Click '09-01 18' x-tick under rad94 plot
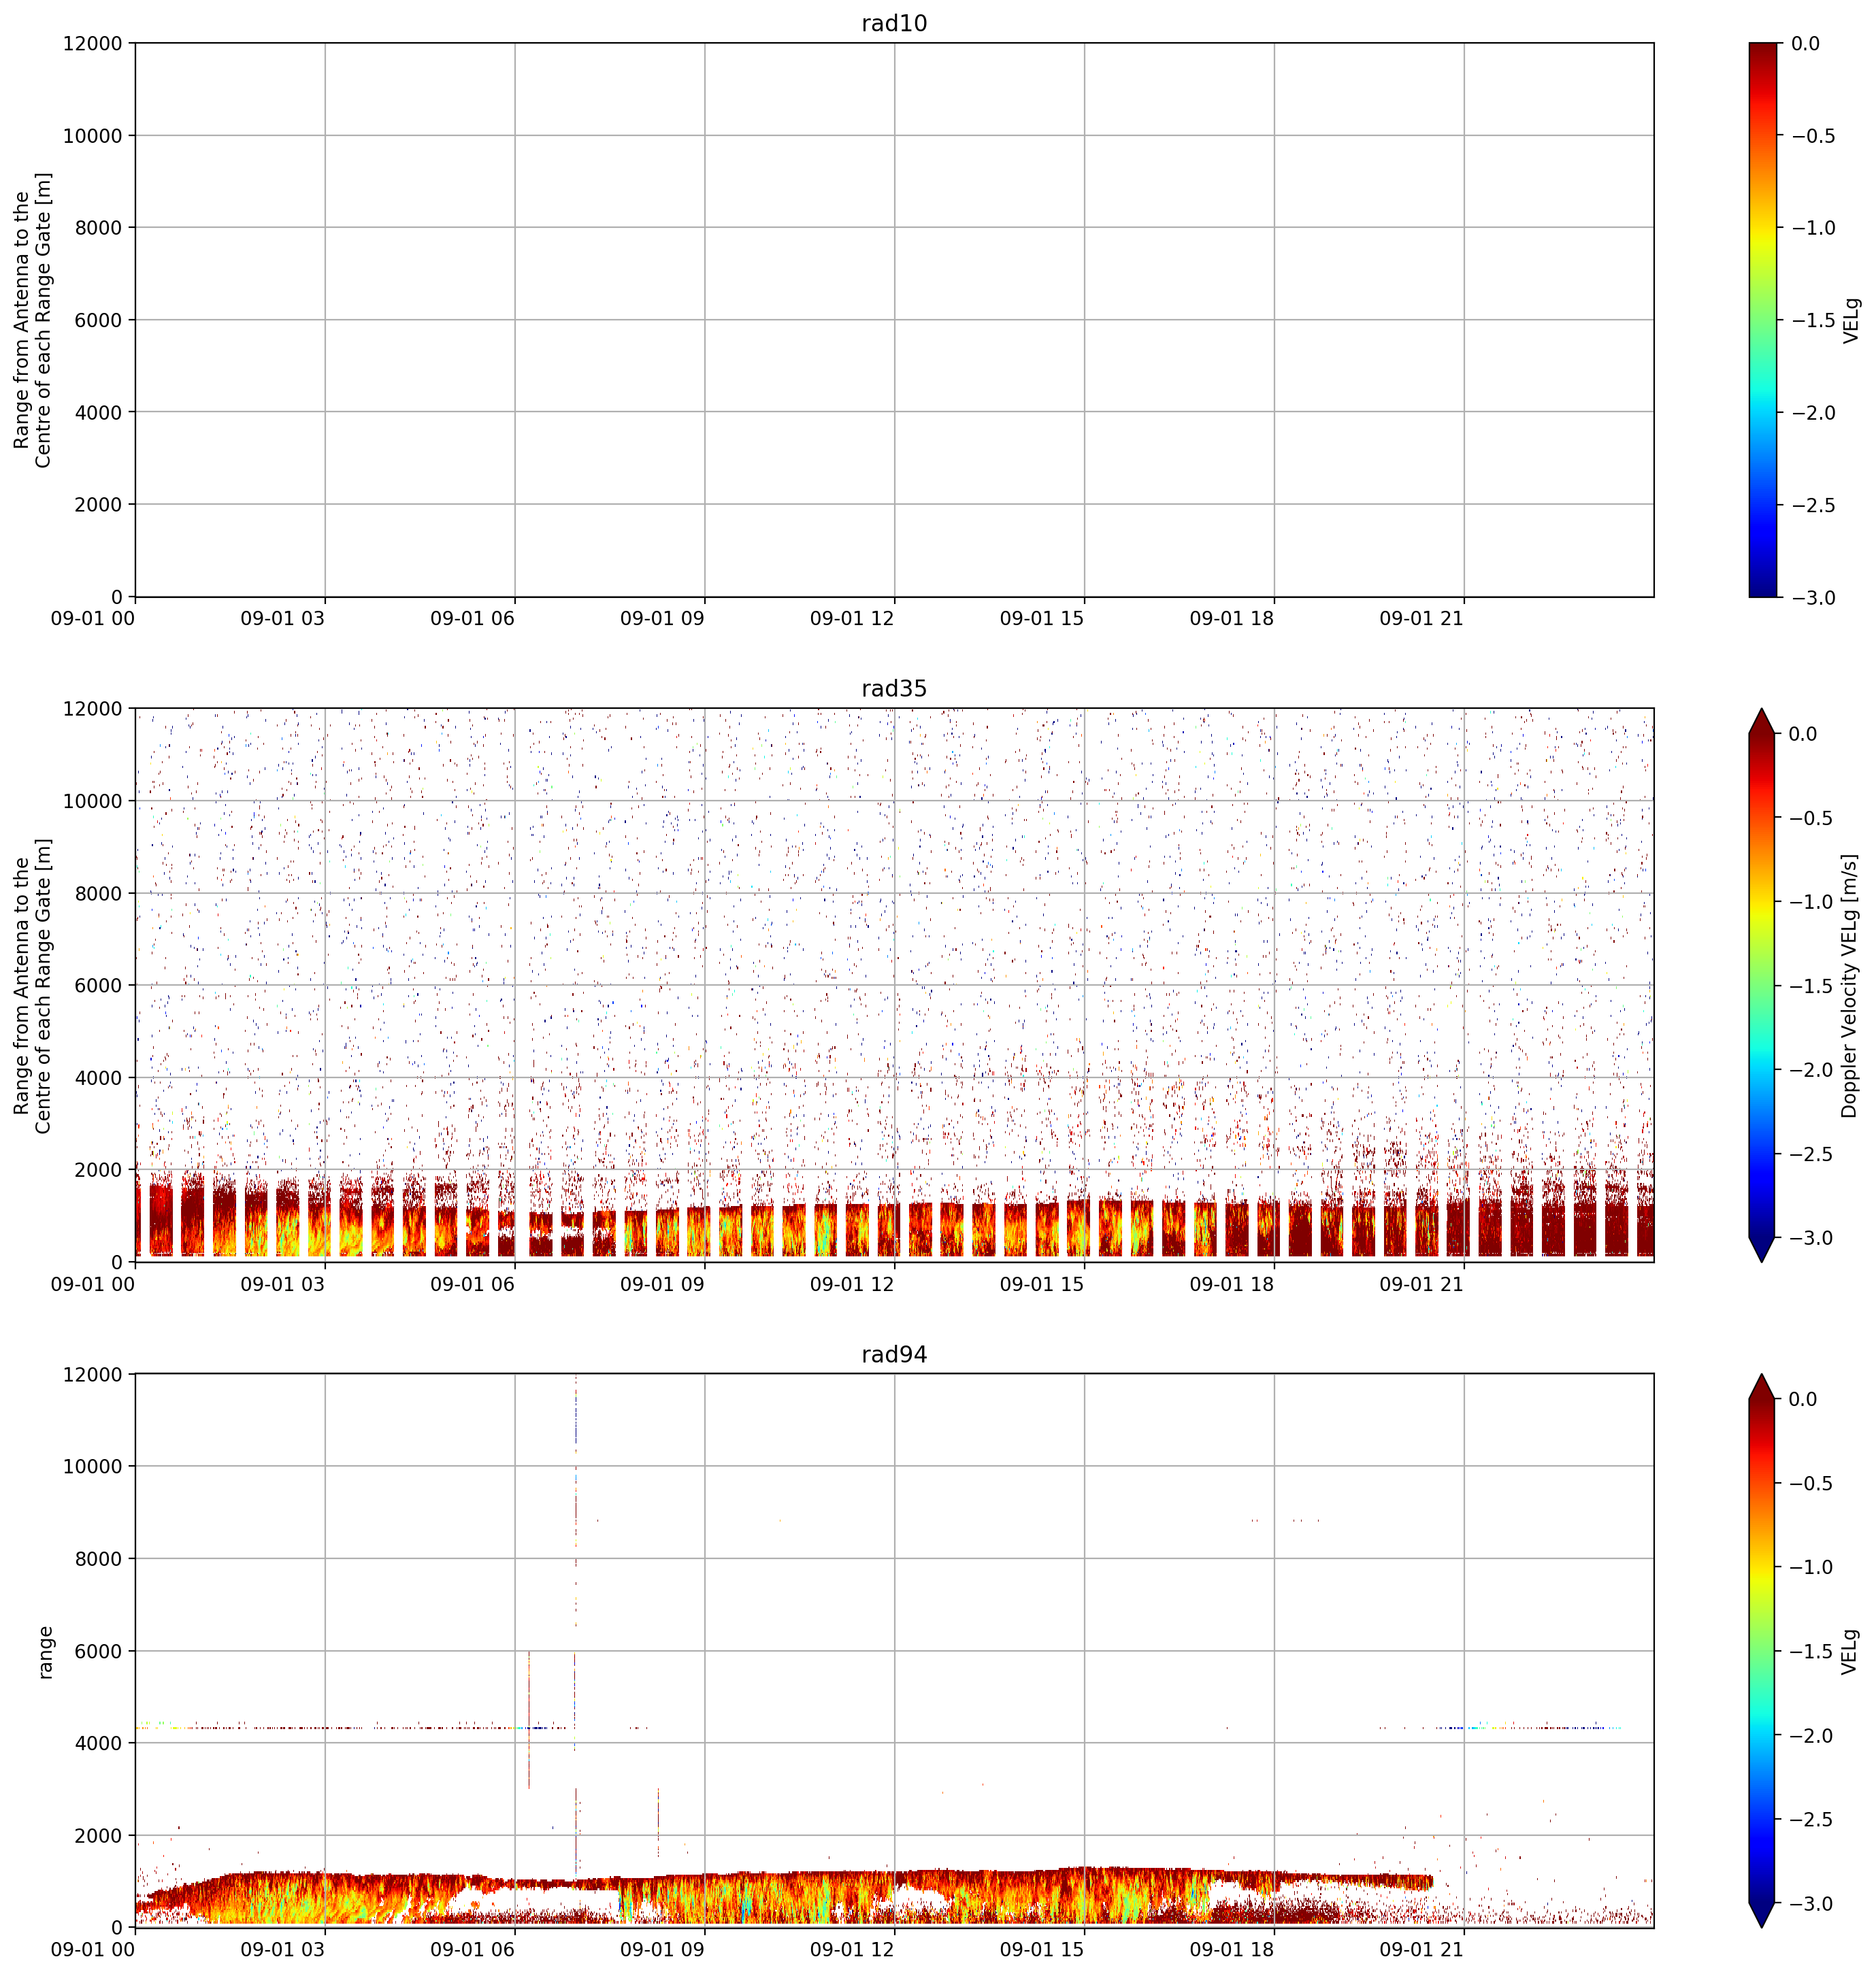 (x=1232, y=1950)
